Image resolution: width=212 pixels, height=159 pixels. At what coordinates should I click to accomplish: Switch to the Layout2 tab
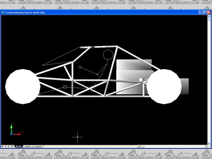point(38,146)
